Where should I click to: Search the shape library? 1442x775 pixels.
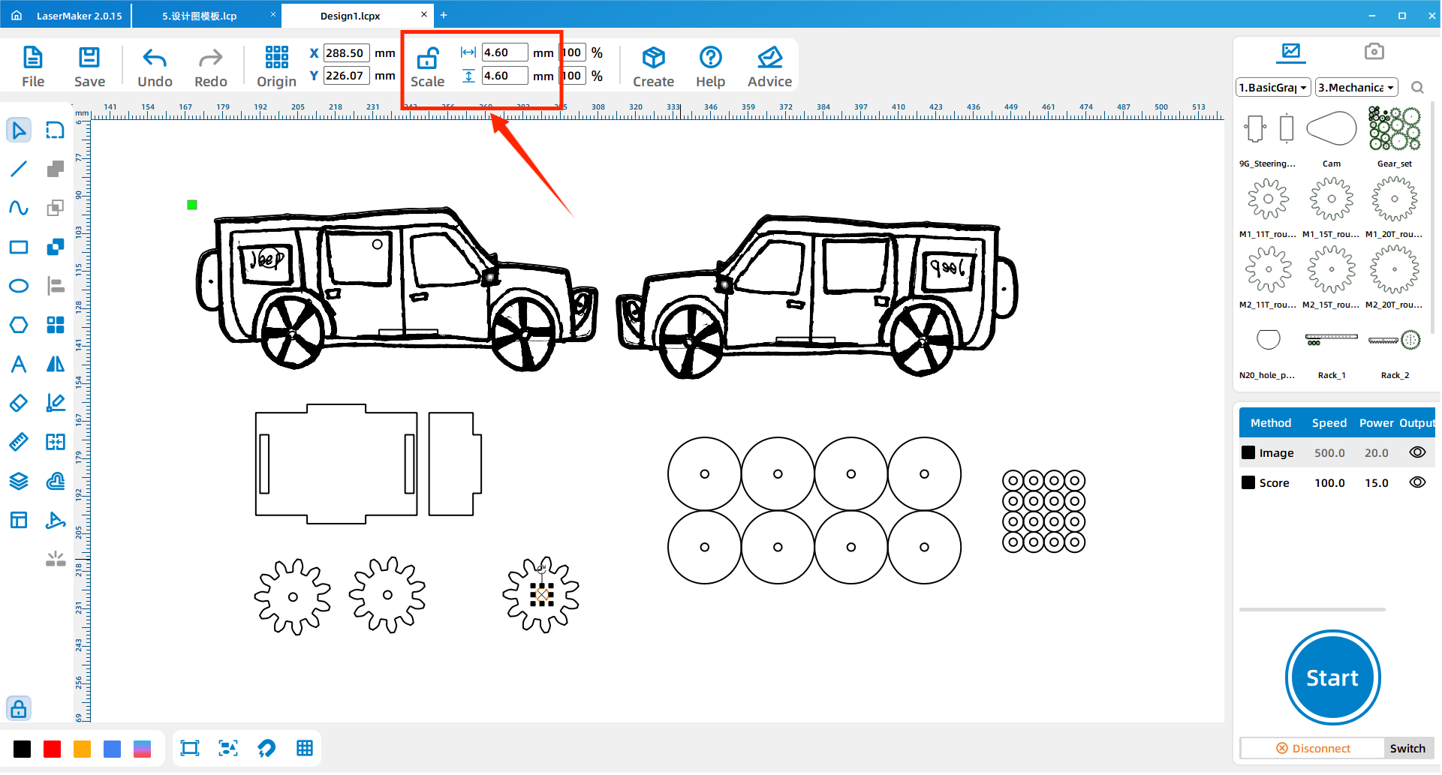click(x=1417, y=88)
